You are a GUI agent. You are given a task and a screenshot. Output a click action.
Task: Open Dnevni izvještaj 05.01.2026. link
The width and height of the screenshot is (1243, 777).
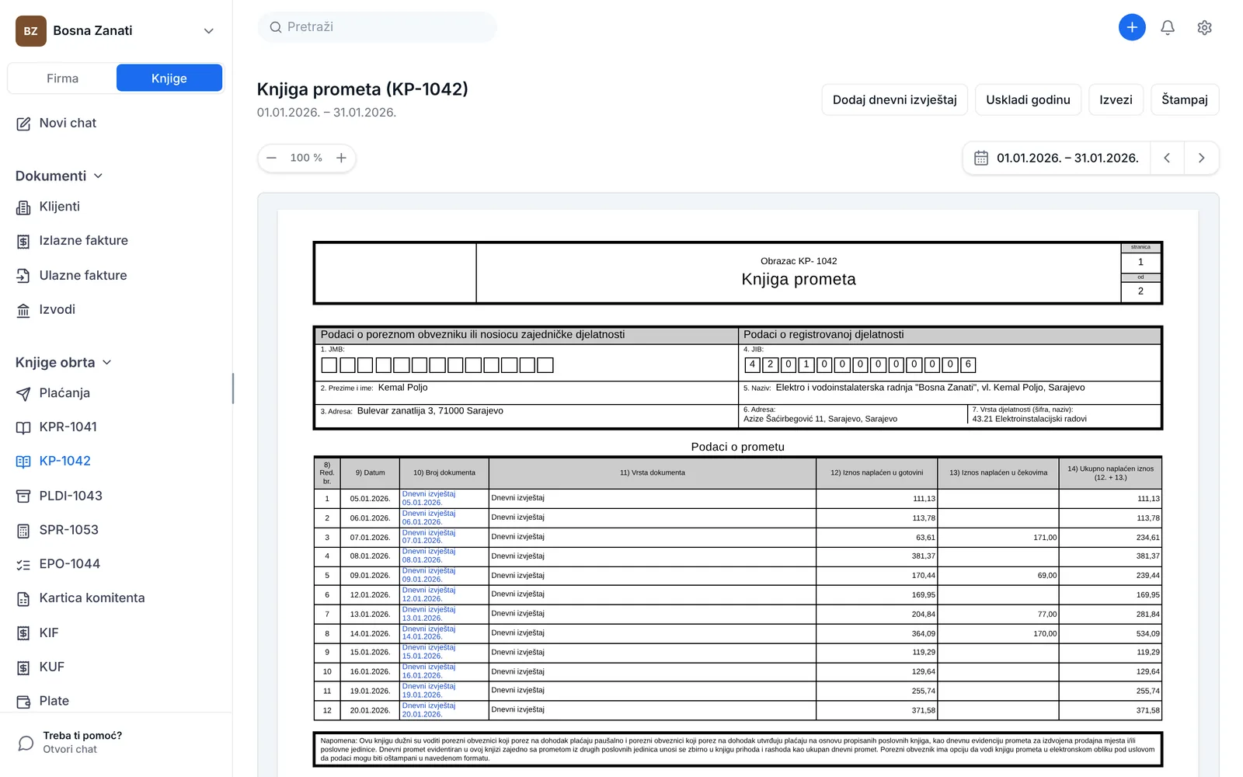[x=429, y=498]
